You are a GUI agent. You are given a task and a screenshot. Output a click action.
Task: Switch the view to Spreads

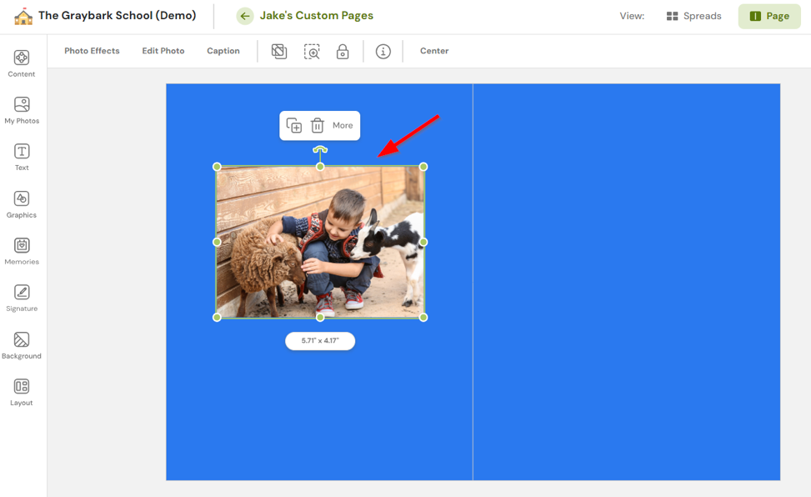point(693,15)
